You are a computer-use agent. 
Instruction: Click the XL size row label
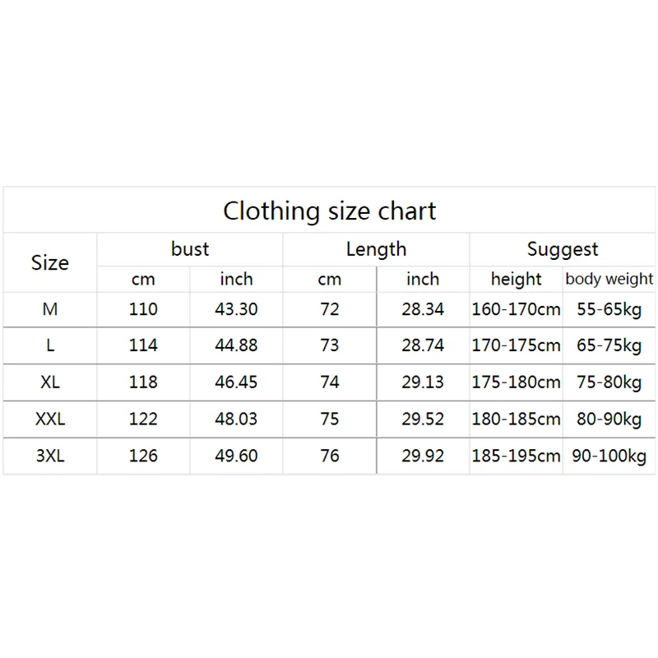[x=50, y=382]
